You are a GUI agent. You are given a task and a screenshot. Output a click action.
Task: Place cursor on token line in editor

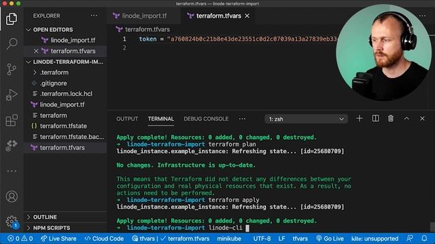[238, 39]
